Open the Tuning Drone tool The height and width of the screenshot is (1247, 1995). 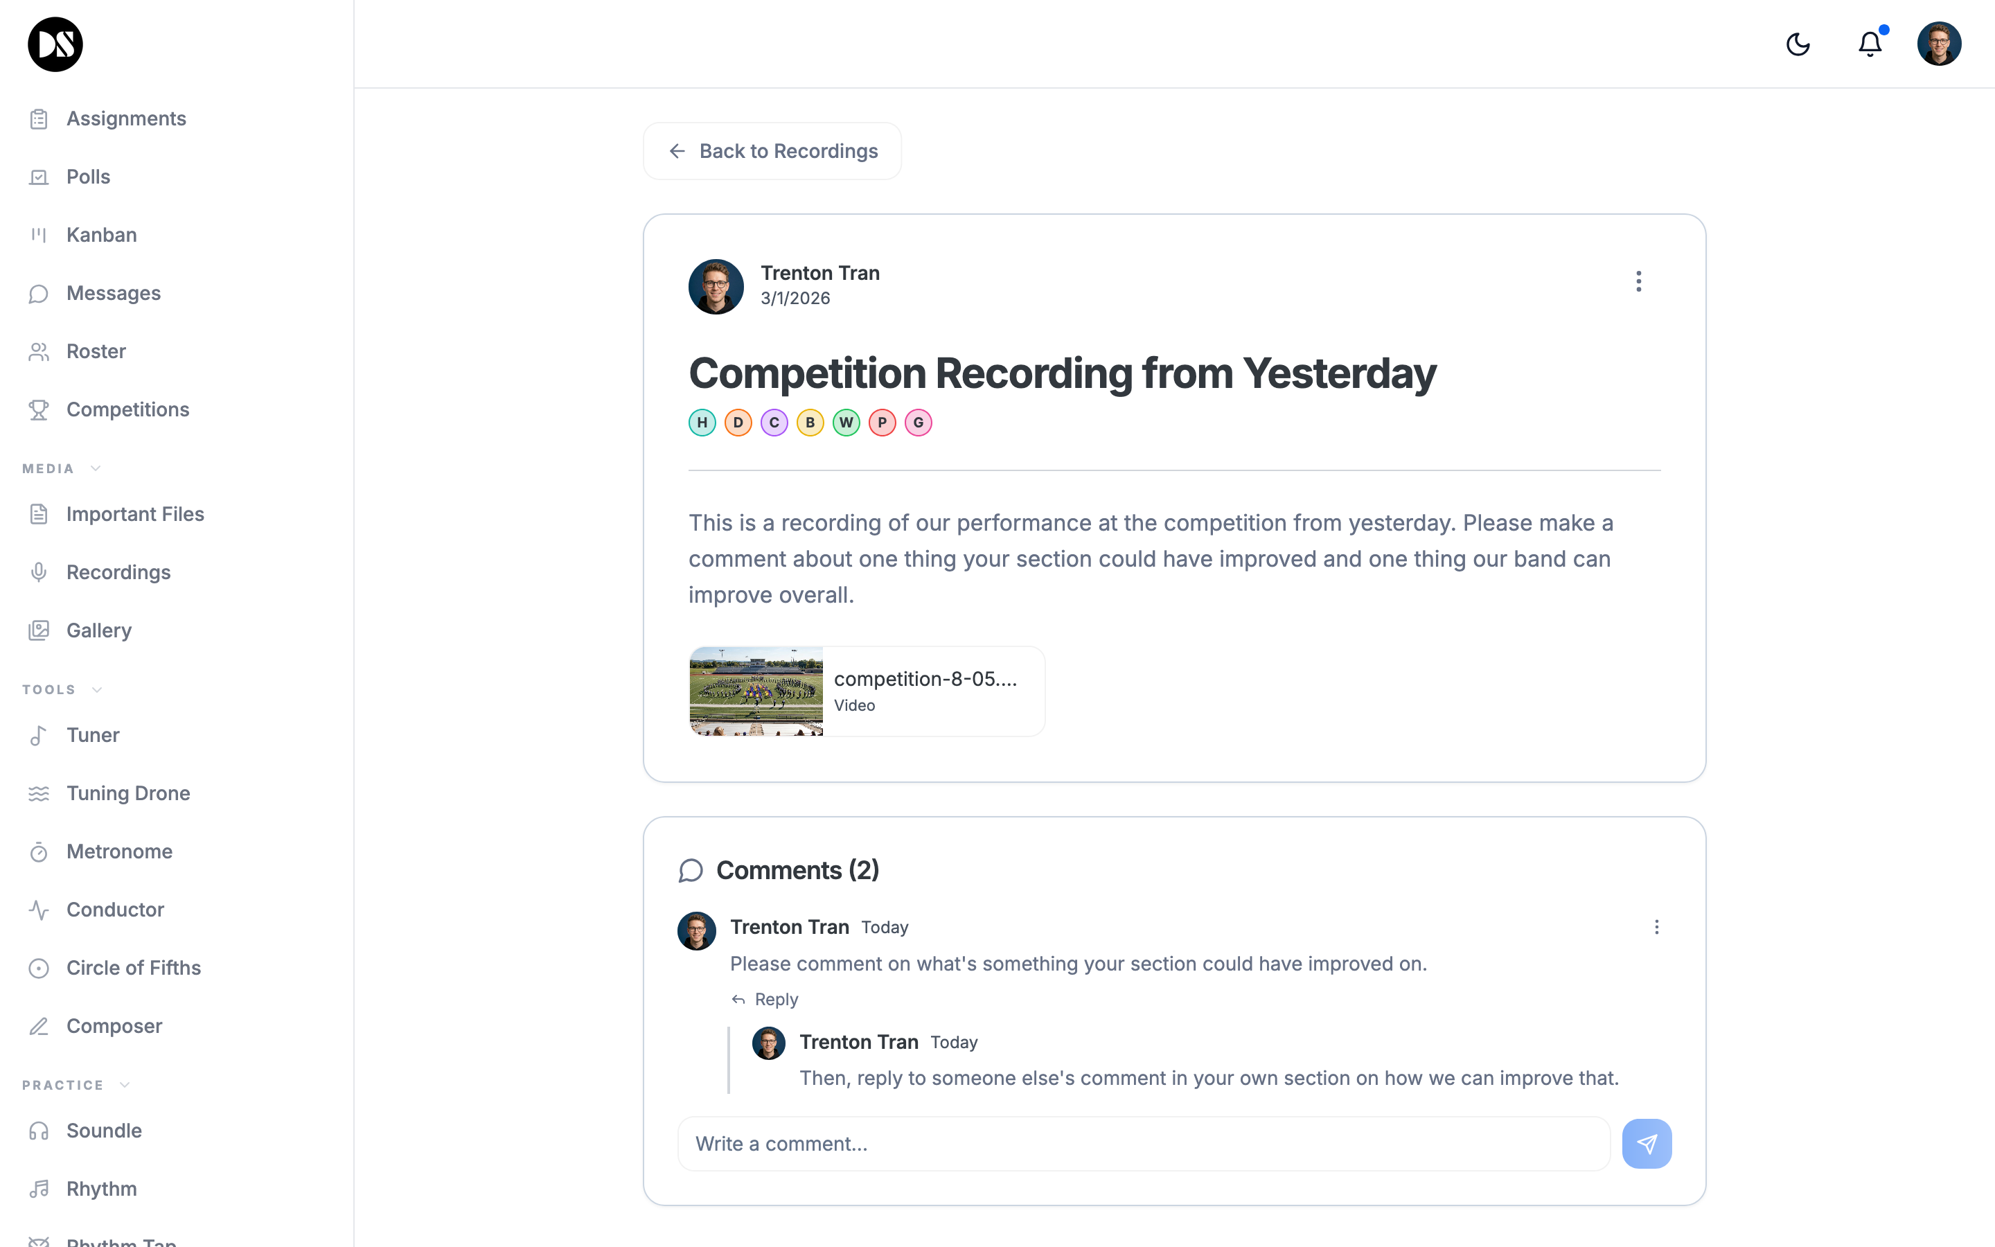pyautogui.click(x=129, y=793)
